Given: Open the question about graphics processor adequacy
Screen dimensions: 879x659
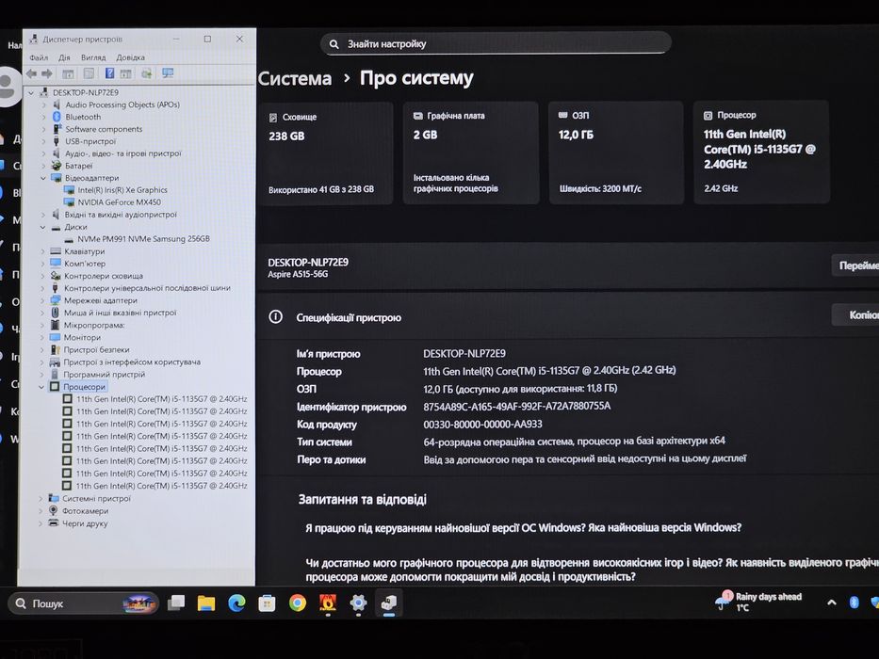Looking at the screenshot, I should 592,570.
